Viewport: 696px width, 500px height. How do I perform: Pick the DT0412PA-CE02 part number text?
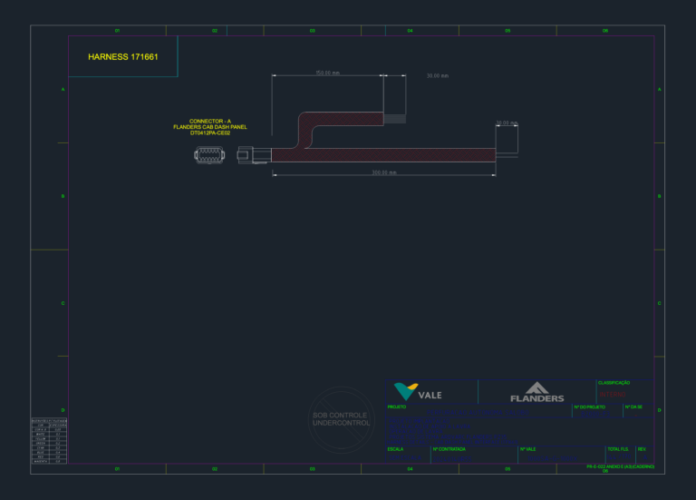pos(210,132)
